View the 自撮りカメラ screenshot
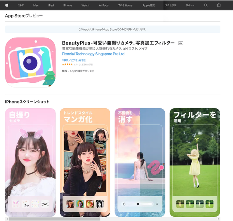Viewport: 233px width, 221px height. point(30,162)
